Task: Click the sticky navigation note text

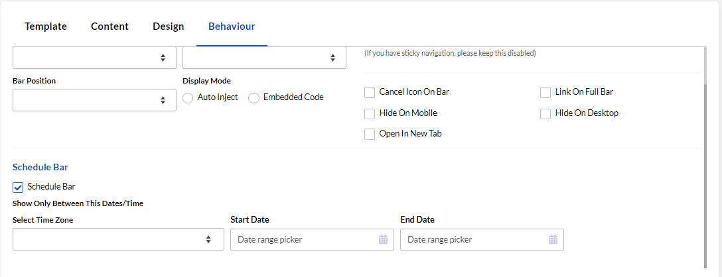Action: [x=450, y=54]
